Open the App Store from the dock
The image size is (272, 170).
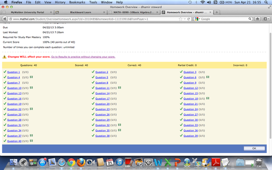point(42,163)
